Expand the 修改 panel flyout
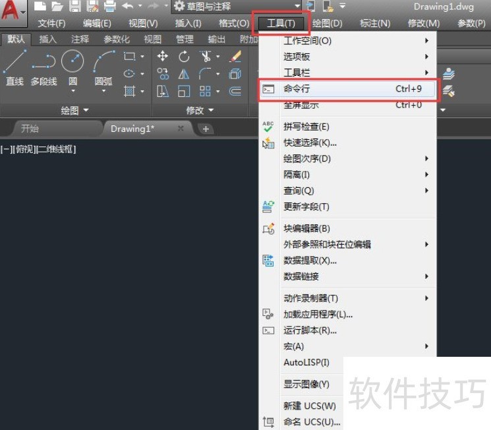The height and width of the screenshot is (430, 491). pos(200,110)
